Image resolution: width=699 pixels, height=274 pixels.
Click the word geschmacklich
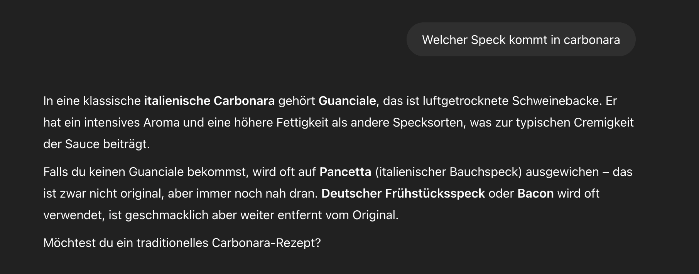pos(167,215)
